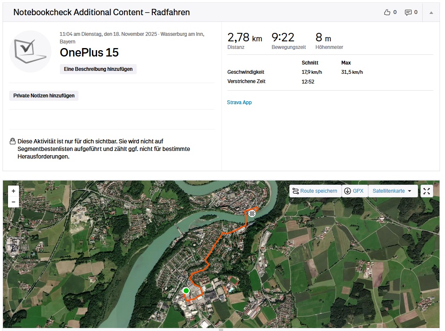The image size is (445, 331).
Task: Click the green start marker on map
Action: tap(186, 291)
